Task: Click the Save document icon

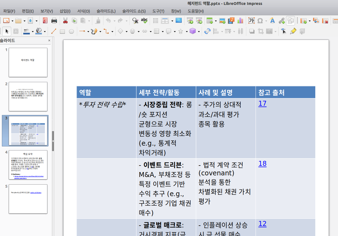Action: coord(30,20)
